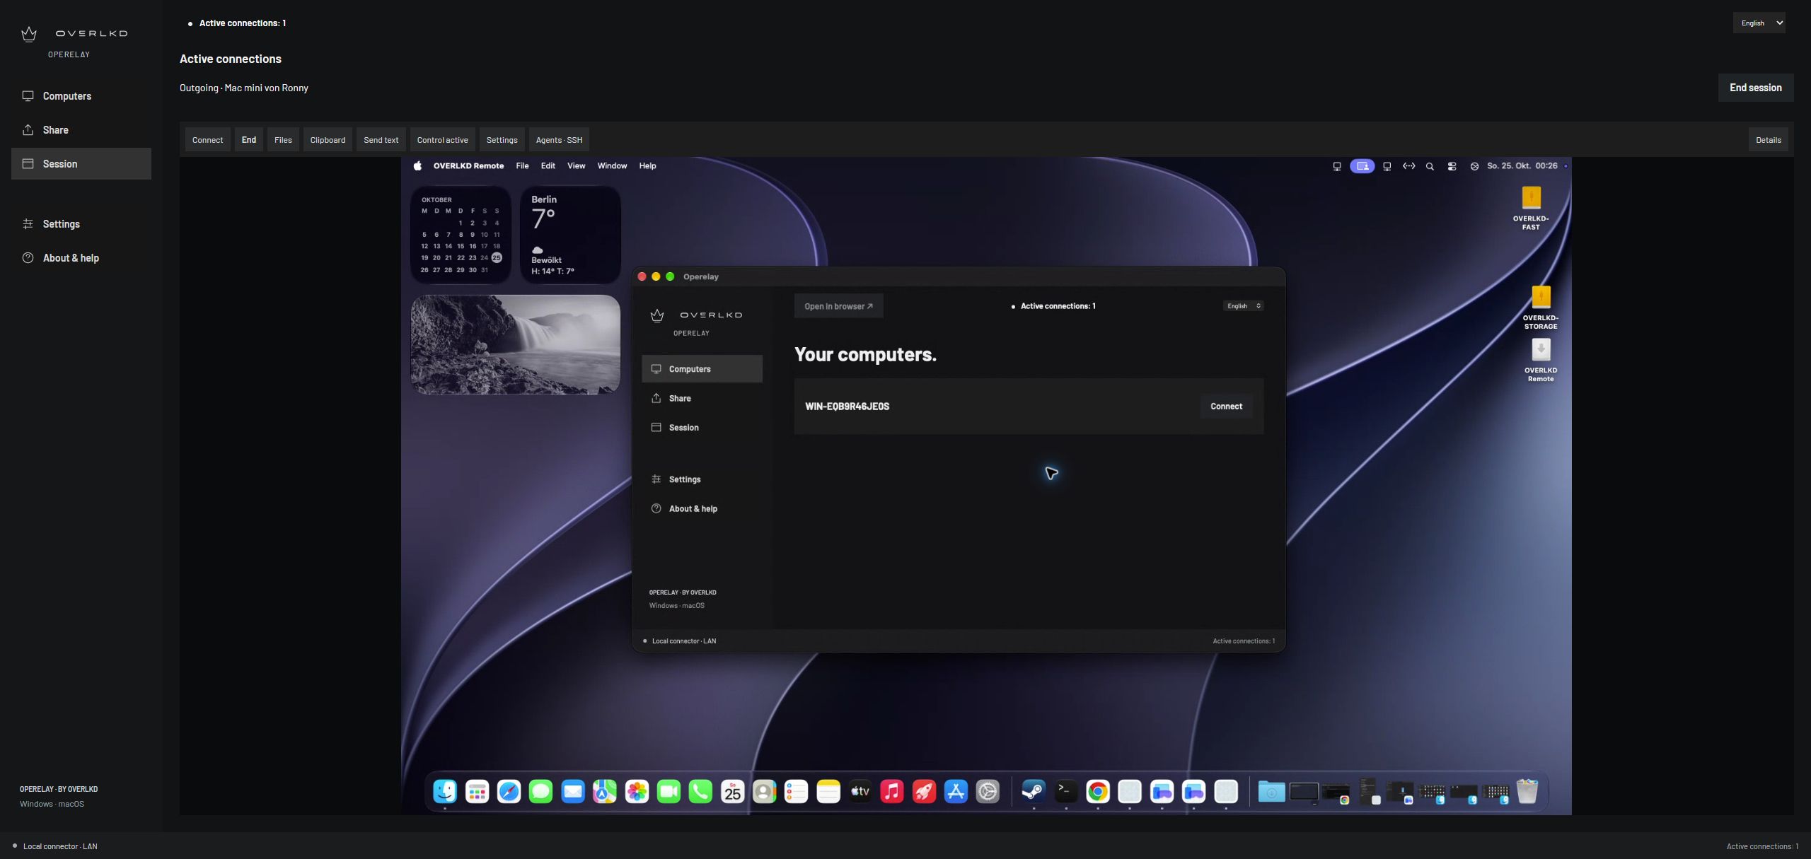
Task: Open Settings in the session toolbar
Action: (502, 140)
